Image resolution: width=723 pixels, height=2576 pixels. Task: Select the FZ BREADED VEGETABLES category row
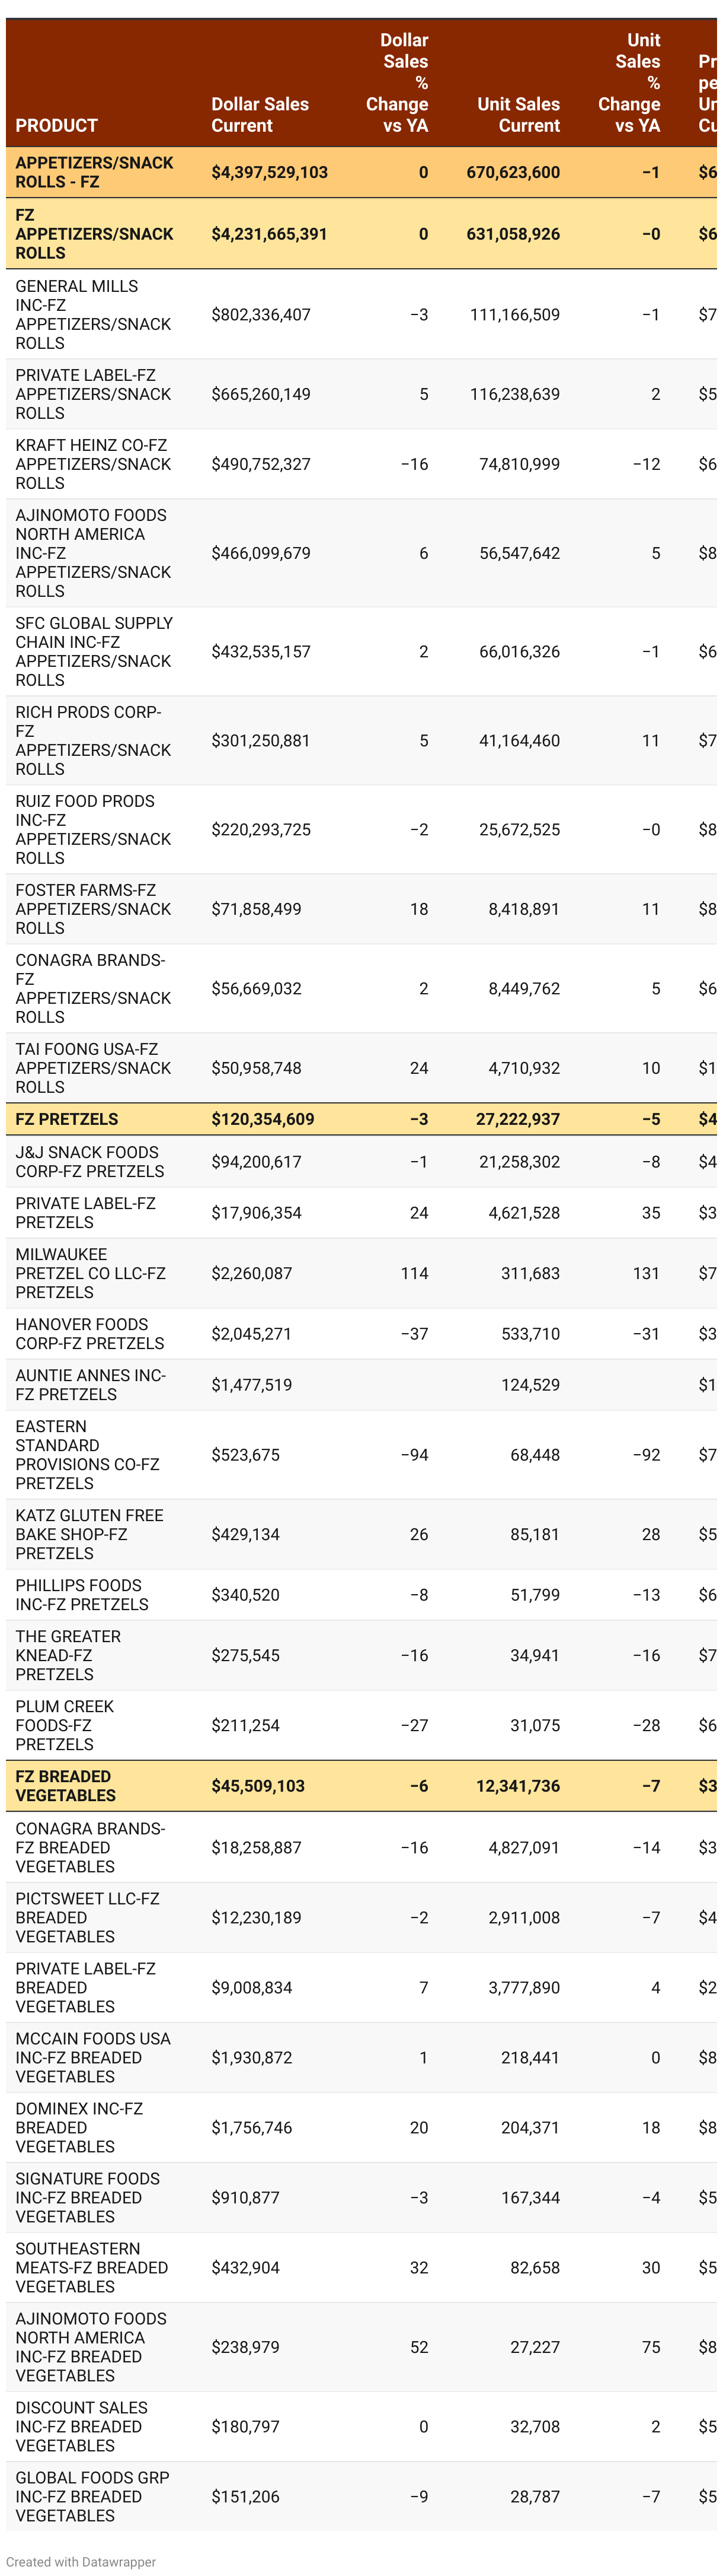pos(65,1785)
